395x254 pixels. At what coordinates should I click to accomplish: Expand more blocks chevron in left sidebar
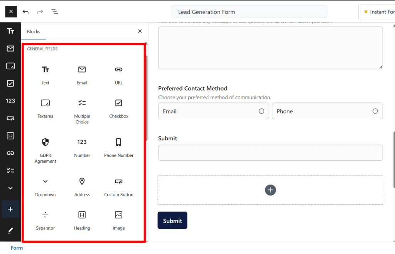coord(10,188)
